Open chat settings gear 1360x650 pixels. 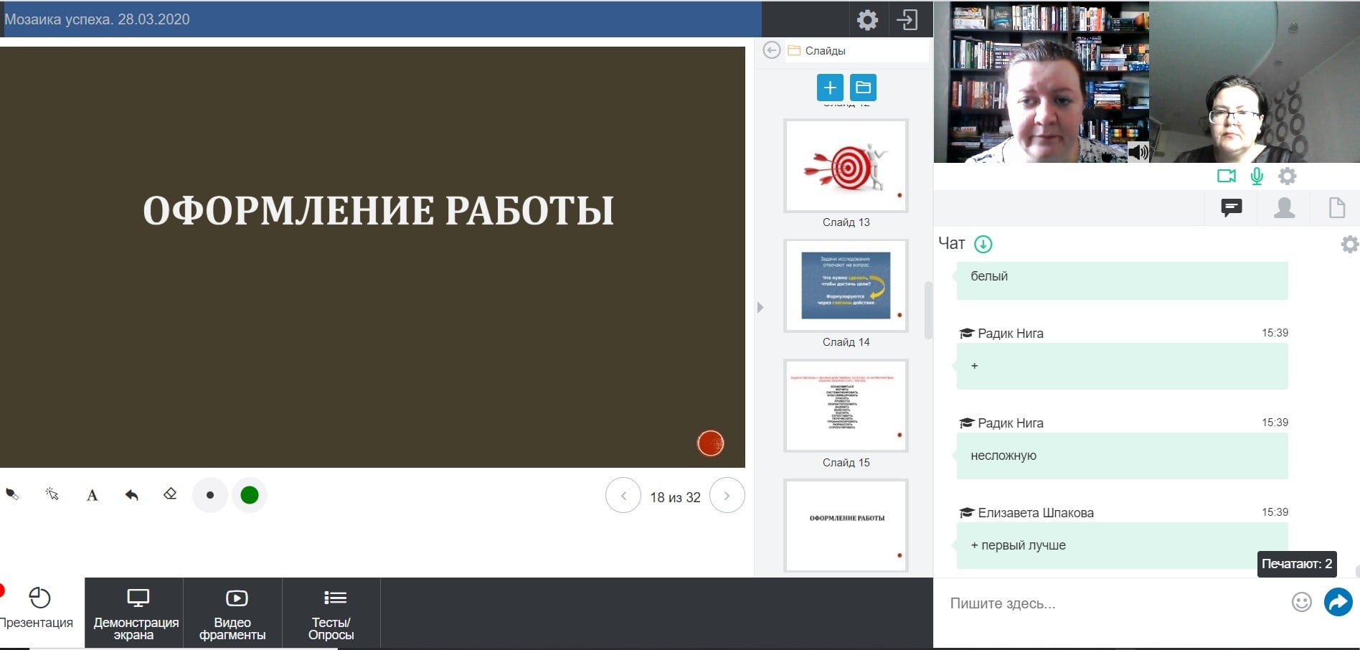(1349, 245)
